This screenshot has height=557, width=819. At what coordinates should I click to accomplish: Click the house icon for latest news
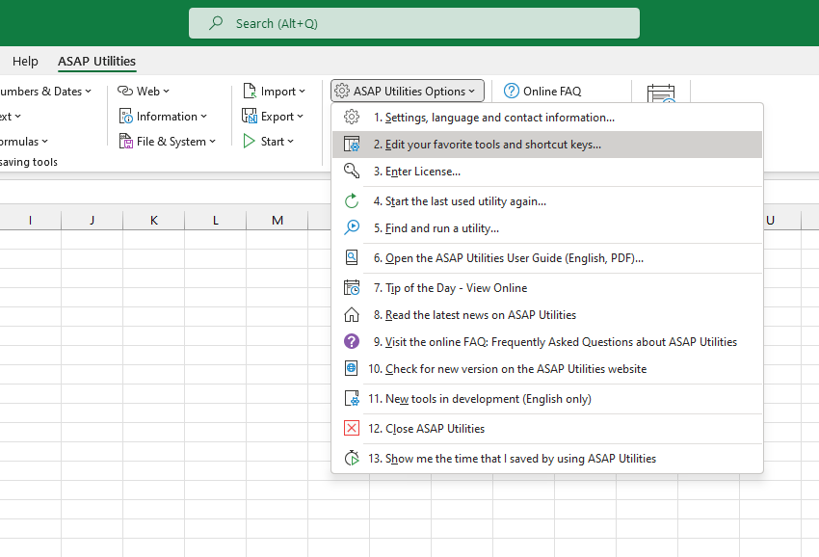click(x=352, y=314)
